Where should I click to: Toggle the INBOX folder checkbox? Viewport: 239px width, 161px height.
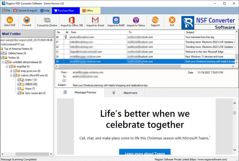[x=19, y=84]
